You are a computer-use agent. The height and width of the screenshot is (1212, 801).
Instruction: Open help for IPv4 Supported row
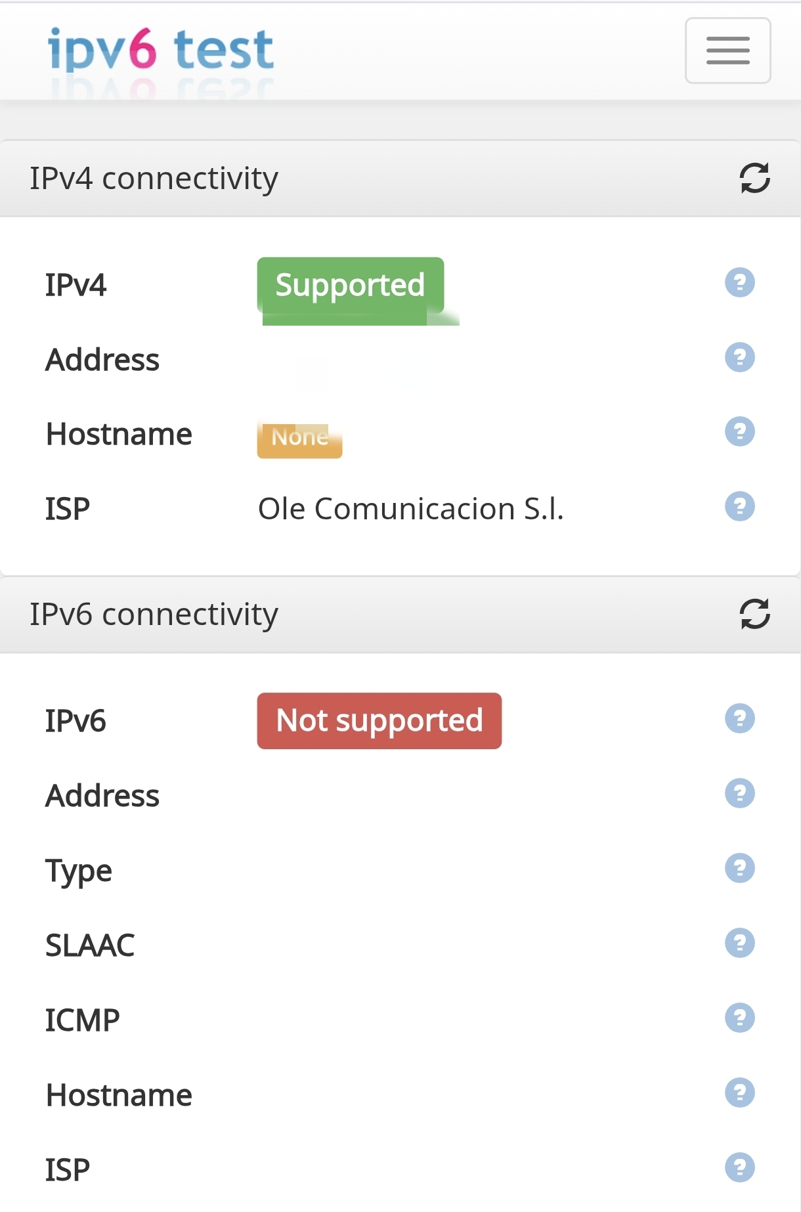[x=739, y=283]
